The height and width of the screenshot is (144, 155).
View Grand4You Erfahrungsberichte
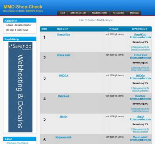click(140, 36)
